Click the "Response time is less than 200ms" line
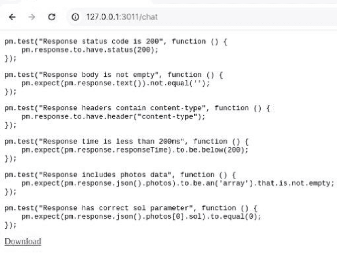Image resolution: width=337 pixels, height=253 pixels. click(x=126, y=141)
